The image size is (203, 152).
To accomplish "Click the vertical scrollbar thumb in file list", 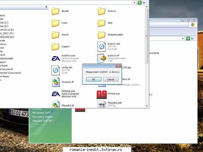I will tap(147, 36).
